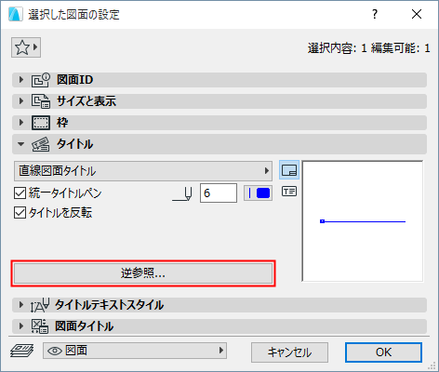Image resolution: width=439 pixels, height=372 pixels.
Task: Expand the 図面タイトル section
Action: (x=21, y=326)
